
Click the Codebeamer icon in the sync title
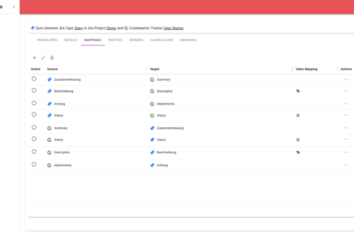click(126, 28)
